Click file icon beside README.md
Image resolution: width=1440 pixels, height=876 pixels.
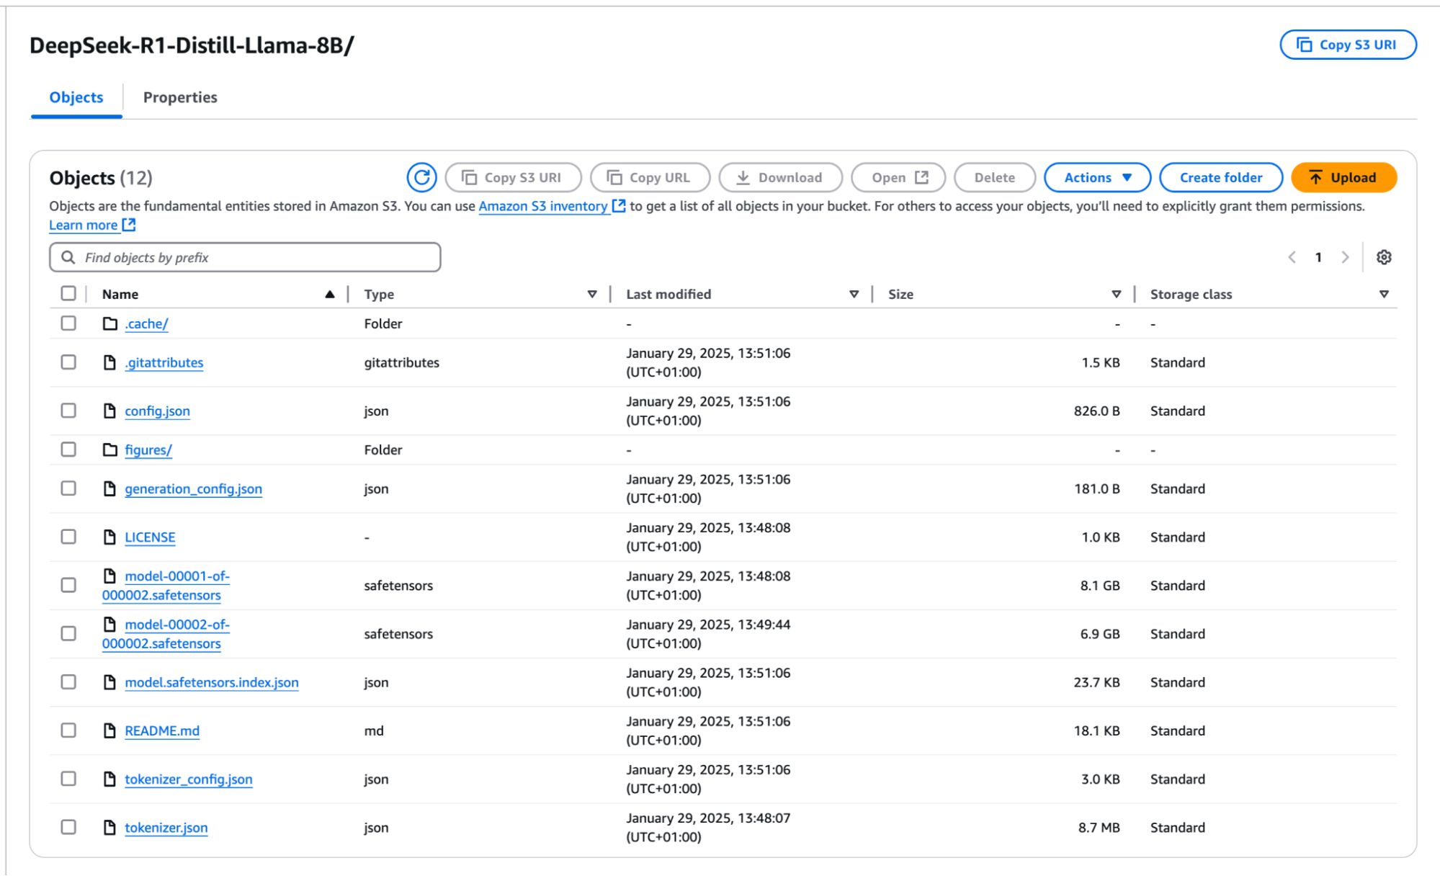(x=109, y=730)
